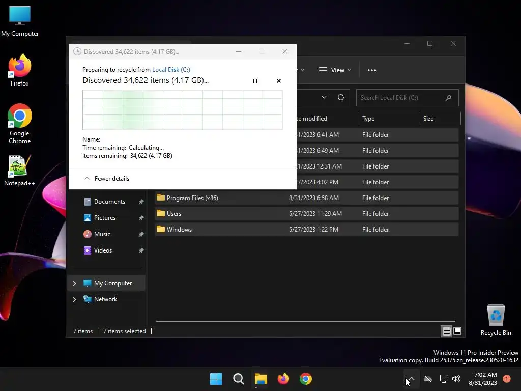Click the pin icon beside Music

click(141, 234)
